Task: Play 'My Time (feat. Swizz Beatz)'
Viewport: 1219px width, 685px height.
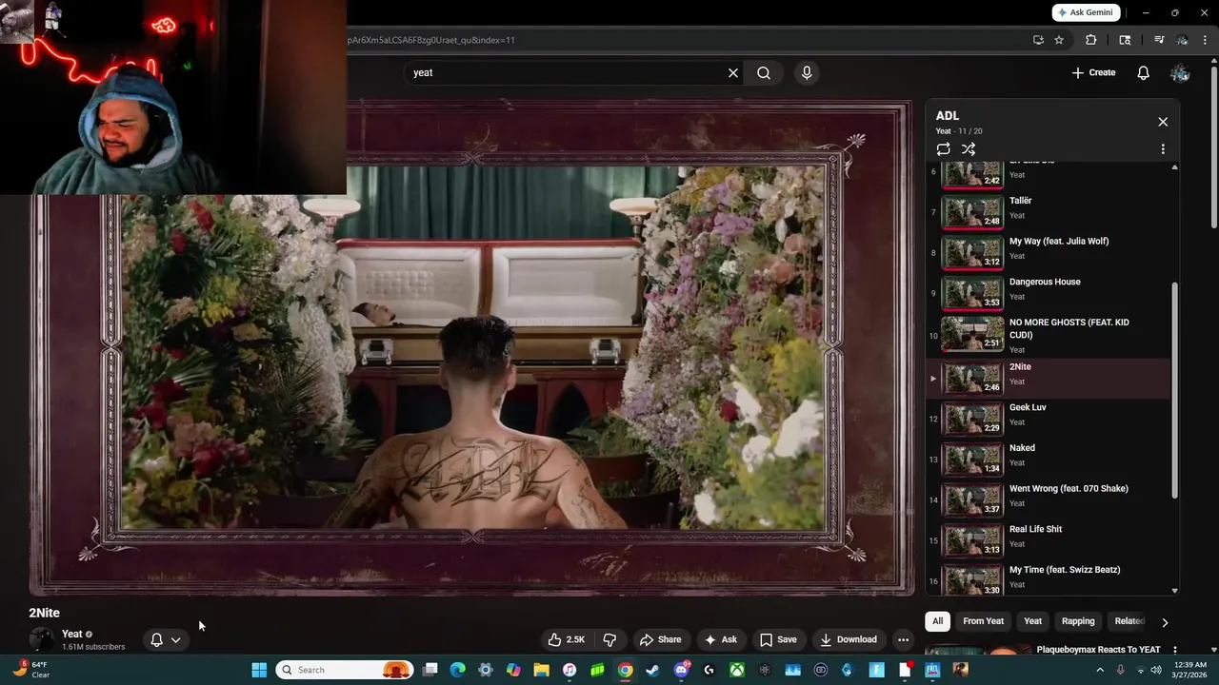Action: (1048, 577)
